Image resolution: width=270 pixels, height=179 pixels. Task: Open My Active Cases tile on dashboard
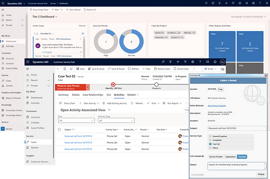coord(222,46)
